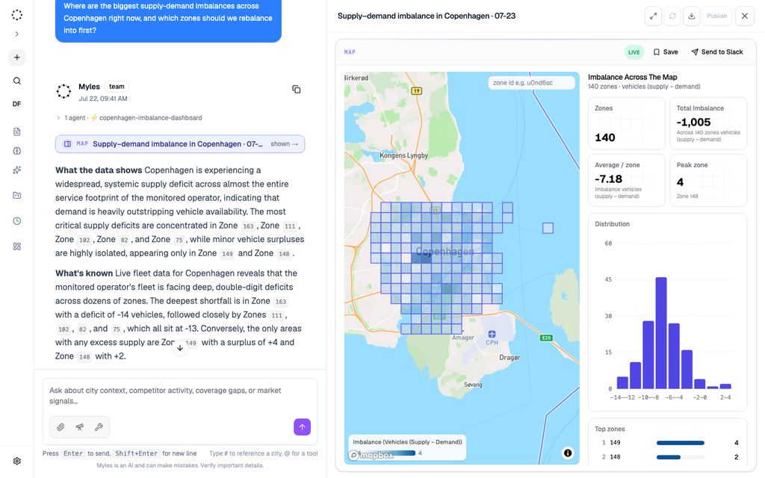This screenshot has height=478, width=765.
Task: Send the message with purple arrow
Action: pos(302,426)
